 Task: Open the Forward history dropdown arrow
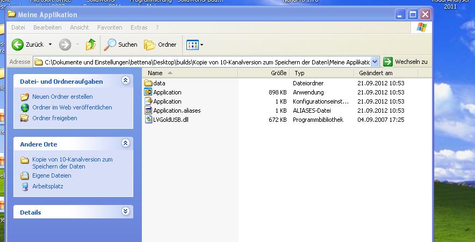tap(77, 45)
